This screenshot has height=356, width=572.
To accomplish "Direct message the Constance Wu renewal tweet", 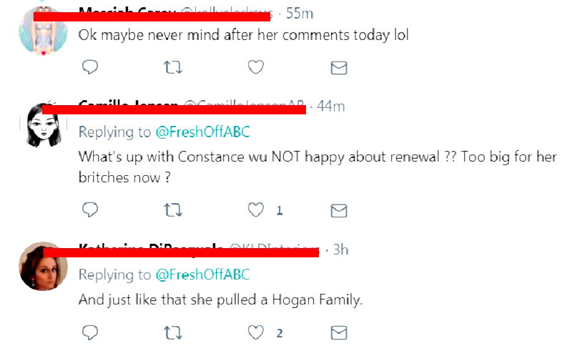I will (x=339, y=211).
